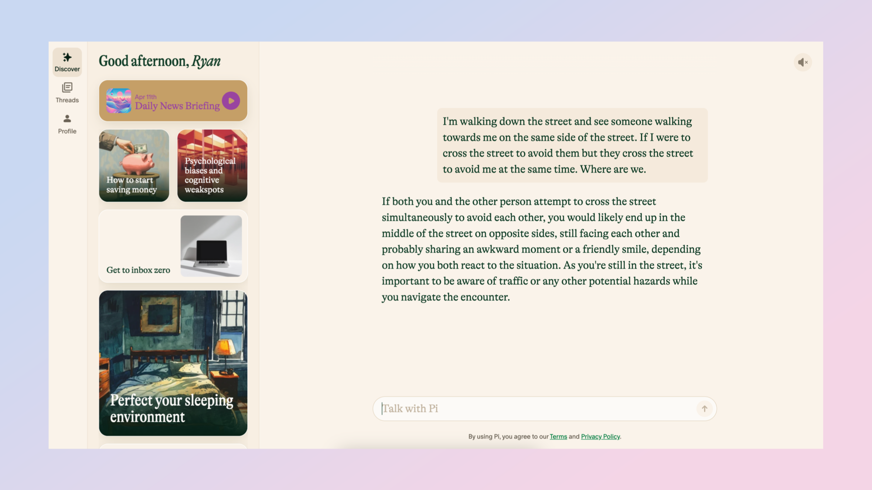872x490 pixels.
Task: Open the Privacy Policy link
Action: tap(600, 436)
